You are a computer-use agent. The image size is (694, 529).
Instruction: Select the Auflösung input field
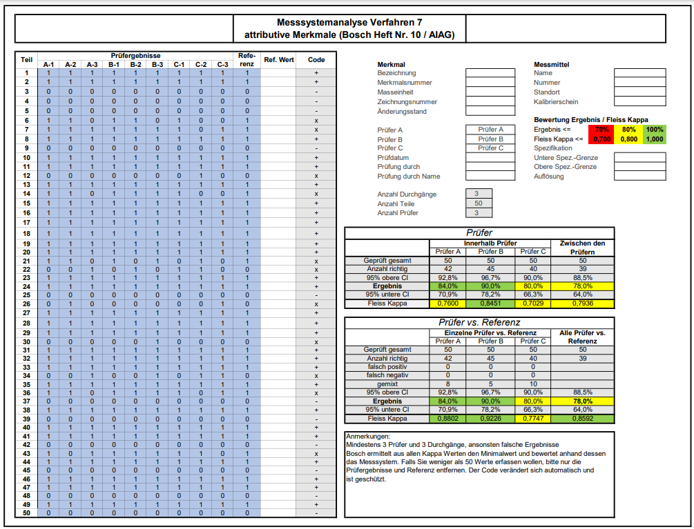(639, 176)
